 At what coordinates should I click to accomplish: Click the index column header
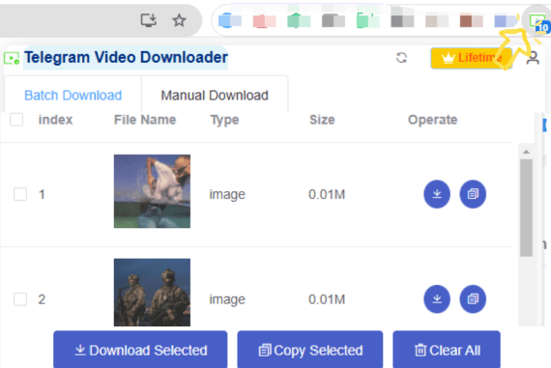click(55, 120)
